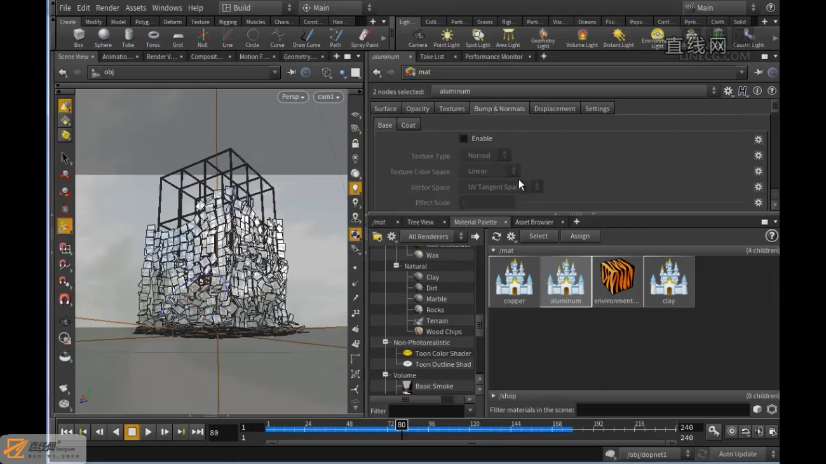Open the Asset Browser tab
The width and height of the screenshot is (826, 464).
534,222
